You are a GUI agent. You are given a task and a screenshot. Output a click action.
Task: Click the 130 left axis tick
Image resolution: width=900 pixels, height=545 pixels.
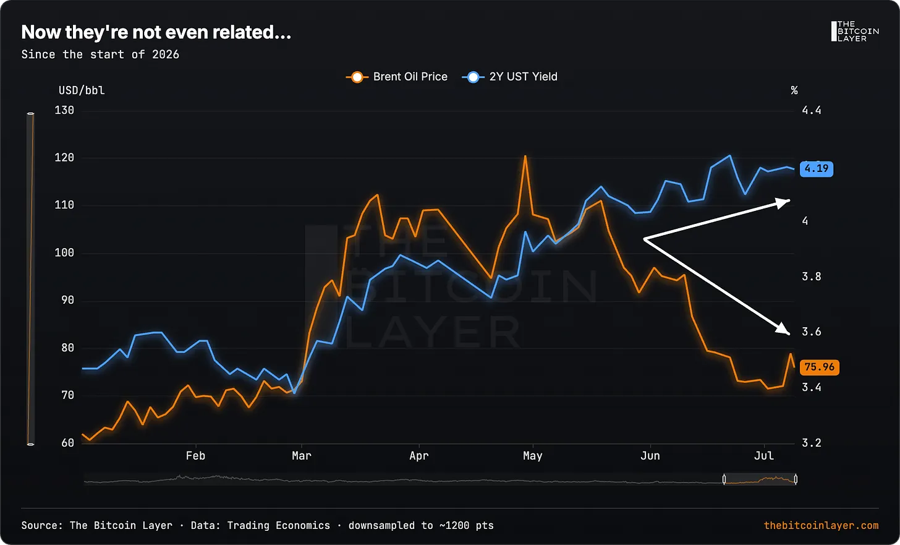coord(64,110)
